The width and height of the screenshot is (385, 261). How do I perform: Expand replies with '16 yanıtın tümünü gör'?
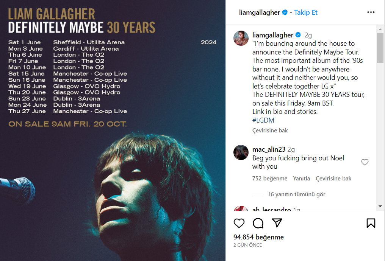297,194
